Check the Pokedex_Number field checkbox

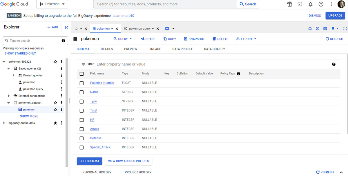point(81,83)
